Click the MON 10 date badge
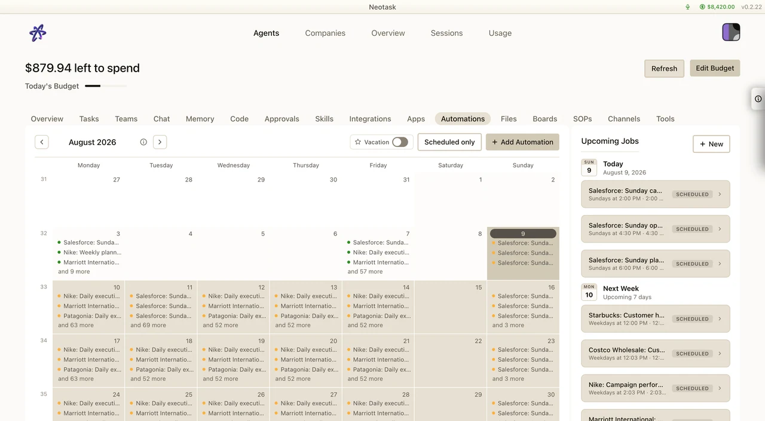 click(x=589, y=292)
